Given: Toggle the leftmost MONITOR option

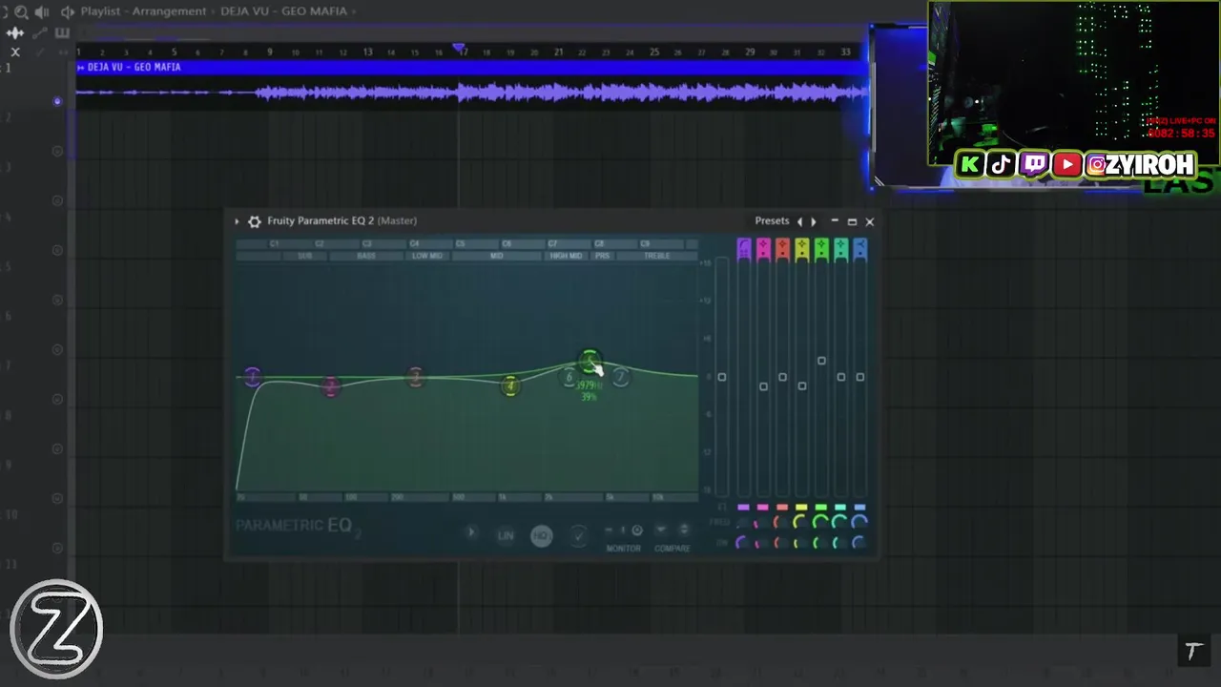Looking at the screenshot, I should point(610,531).
